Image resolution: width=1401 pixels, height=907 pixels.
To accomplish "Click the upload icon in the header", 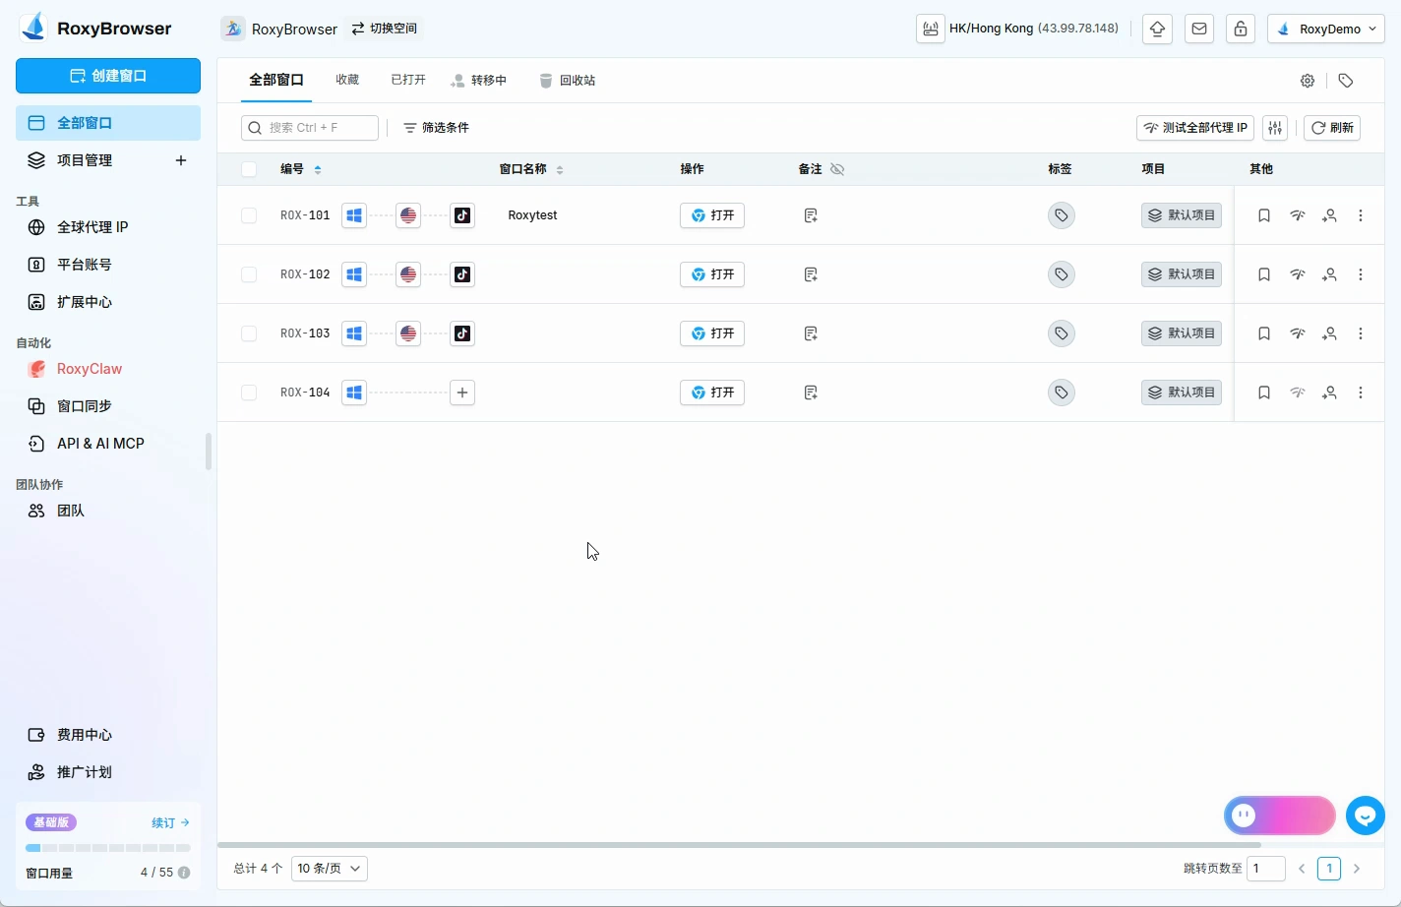I will (x=1157, y=29).
